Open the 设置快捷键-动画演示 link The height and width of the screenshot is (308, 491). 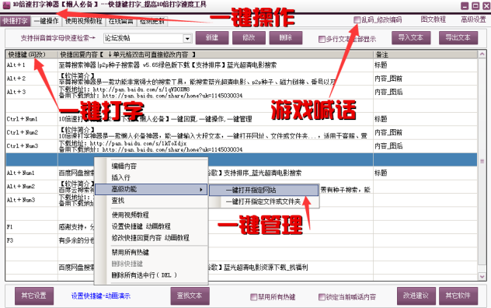click(101, 296)
